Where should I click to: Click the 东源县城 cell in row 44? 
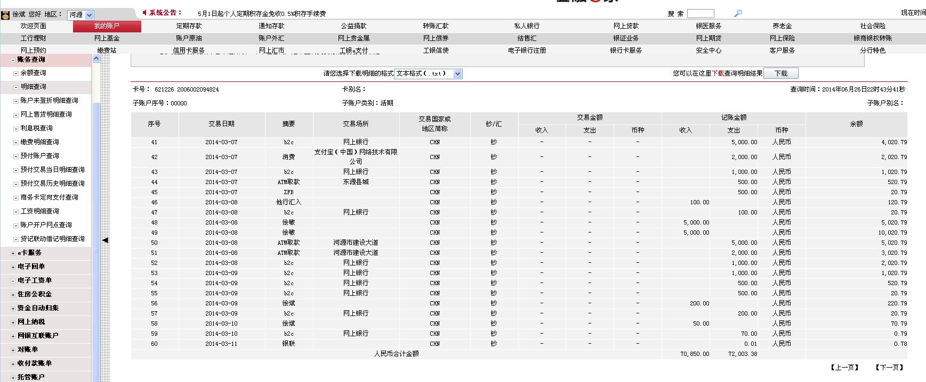tap(356, 182)
